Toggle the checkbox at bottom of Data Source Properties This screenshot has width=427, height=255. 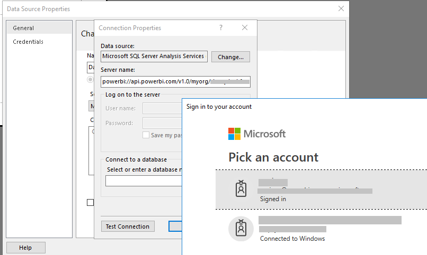click(90, 202)
